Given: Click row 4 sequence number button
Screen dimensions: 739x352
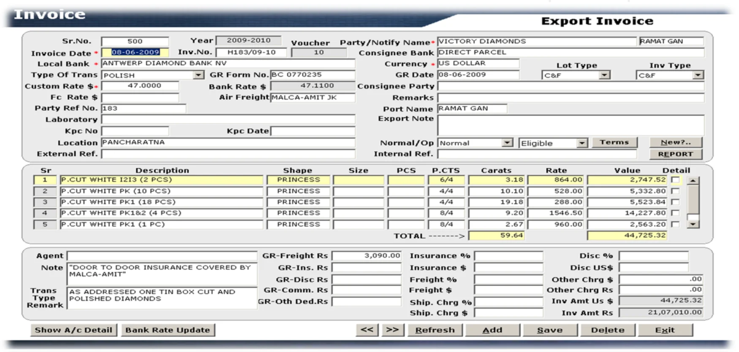Looking at the screenshot, I should [45, 213].
